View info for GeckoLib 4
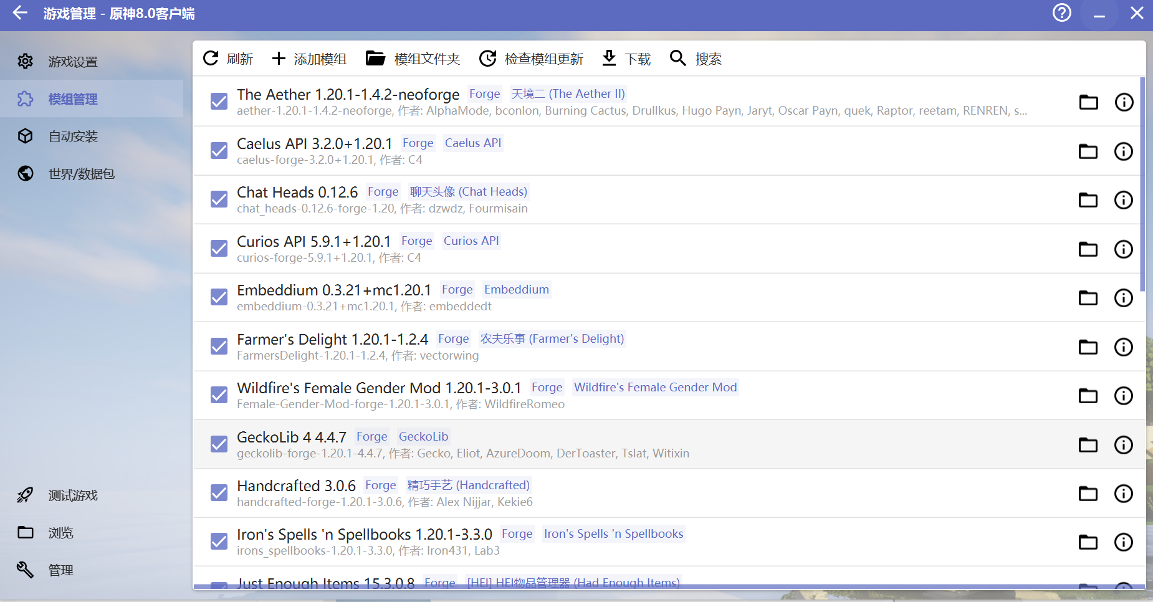1153x602 pixels. click(x=1124, y=444)
